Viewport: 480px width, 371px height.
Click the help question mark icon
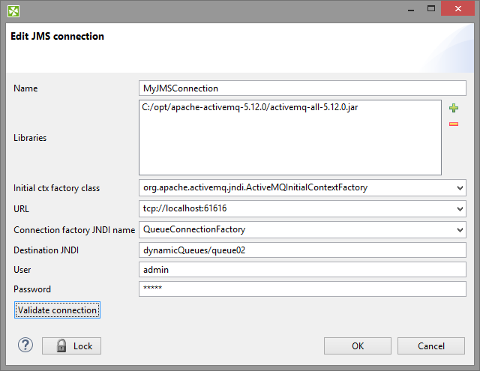[x=25, y=345]
